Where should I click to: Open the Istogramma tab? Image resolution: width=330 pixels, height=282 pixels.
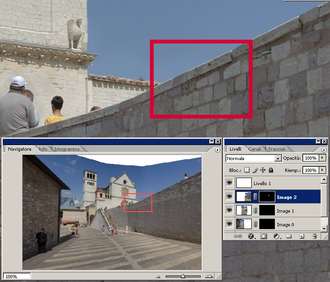(66, 149)
